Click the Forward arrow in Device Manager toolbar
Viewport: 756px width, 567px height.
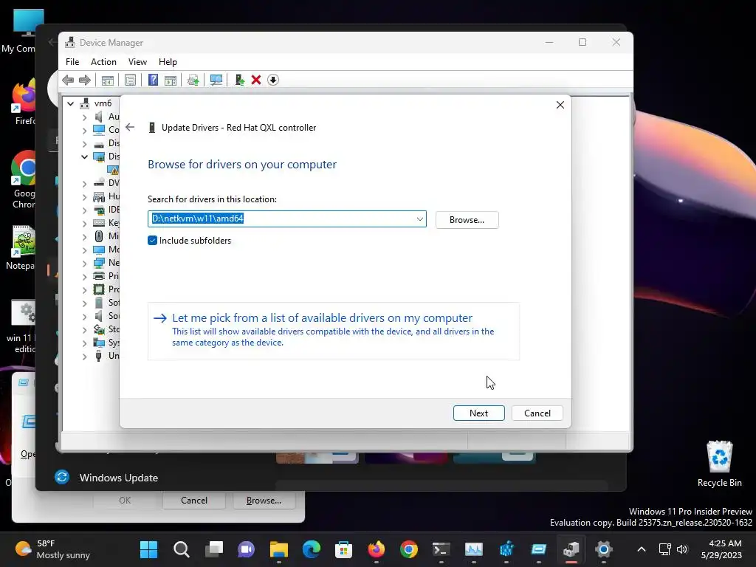click(85, 80)
